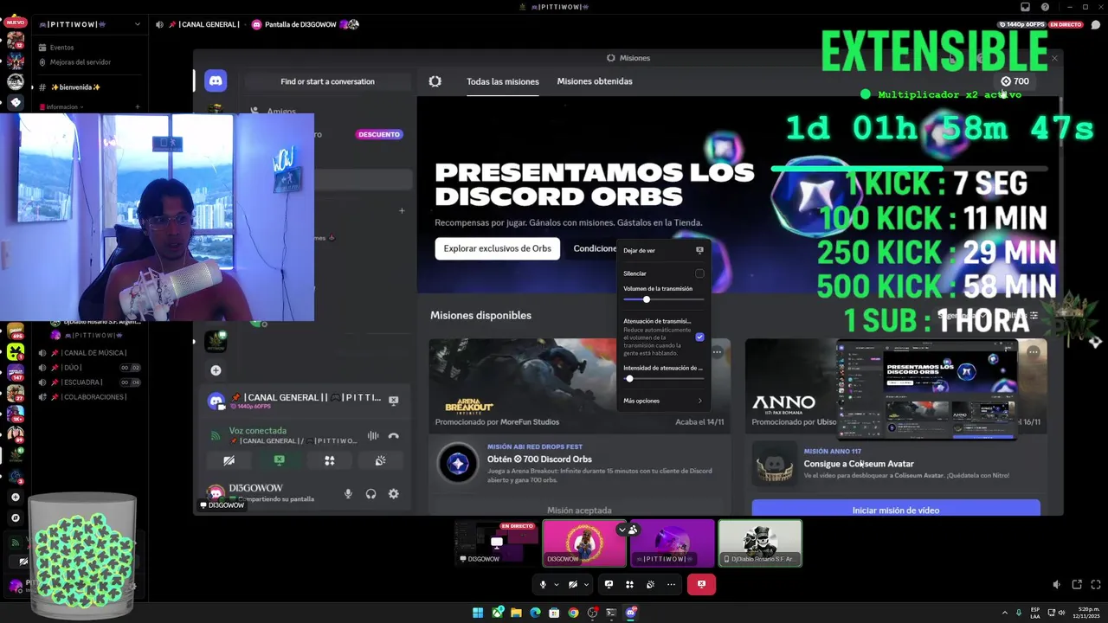
Task: Open File Explorer from taskbar
Action: coord(516,613)
